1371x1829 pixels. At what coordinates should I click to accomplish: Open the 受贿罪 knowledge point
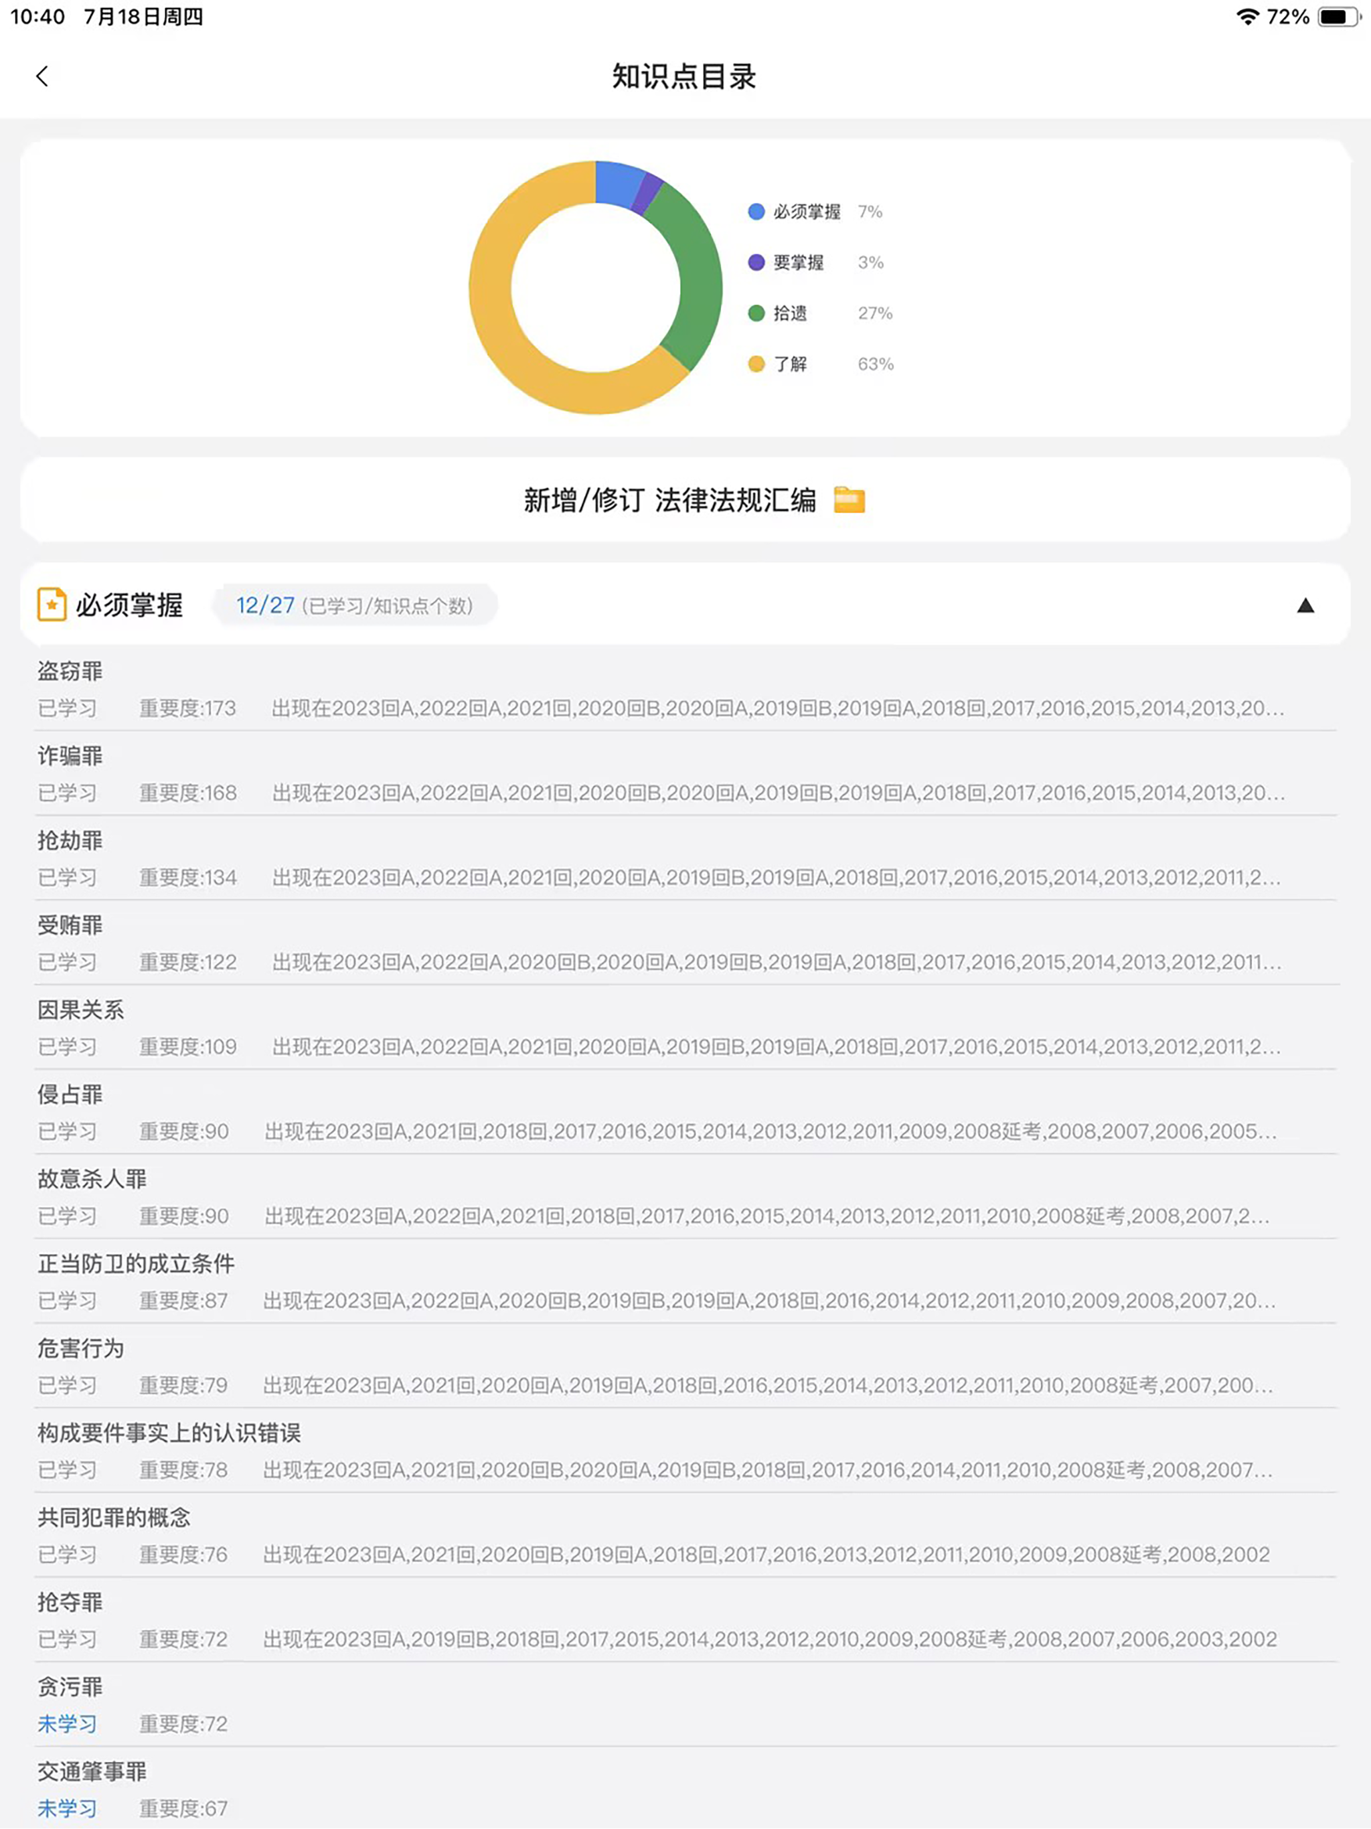tap(685, 943)
